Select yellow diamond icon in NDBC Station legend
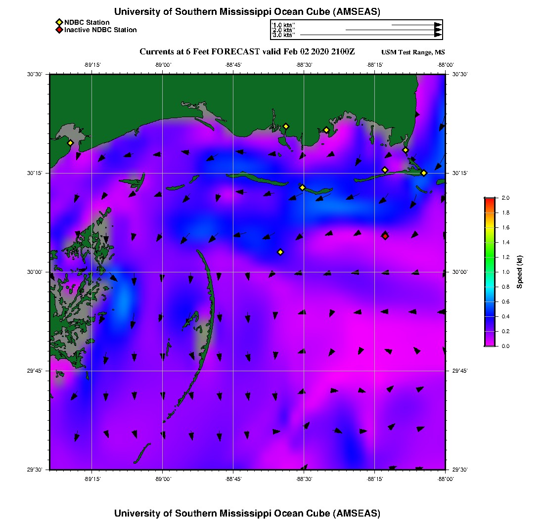The height and width of the screenshot is (519, 544). pyautogui.click(x=59, y=22)
